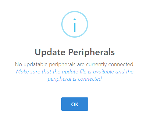Dismiss the Update Peripherals dialog with OK
This screenshot has width=150, height=115.
tap(75, 104)
